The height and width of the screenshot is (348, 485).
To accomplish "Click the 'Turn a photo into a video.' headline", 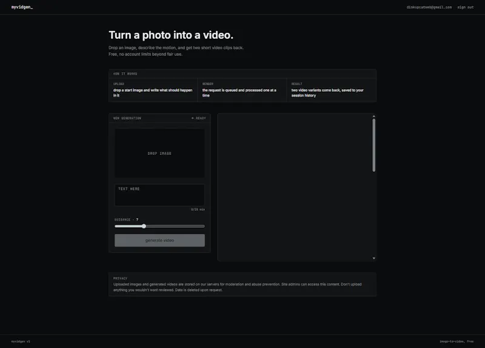I will coord(171,35).
